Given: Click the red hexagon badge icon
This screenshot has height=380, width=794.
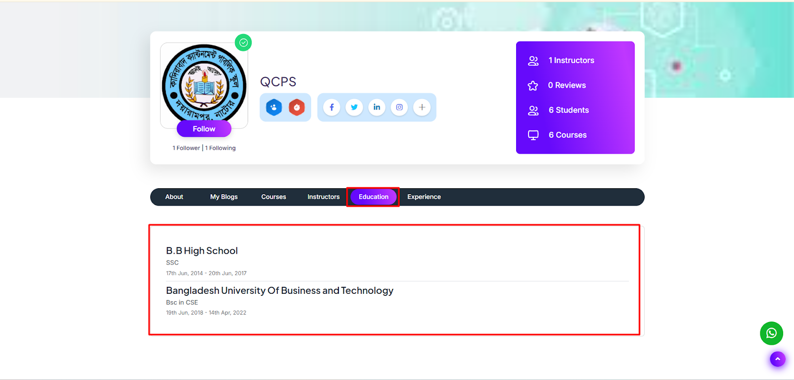Looking at the screenshot, I should pos(297,107).
